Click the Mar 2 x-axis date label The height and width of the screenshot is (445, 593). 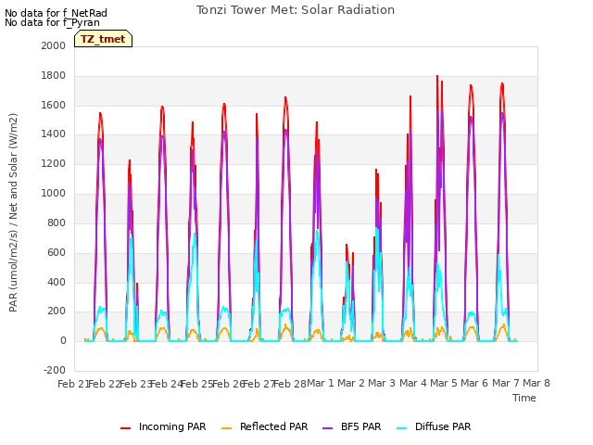(351, 383)
